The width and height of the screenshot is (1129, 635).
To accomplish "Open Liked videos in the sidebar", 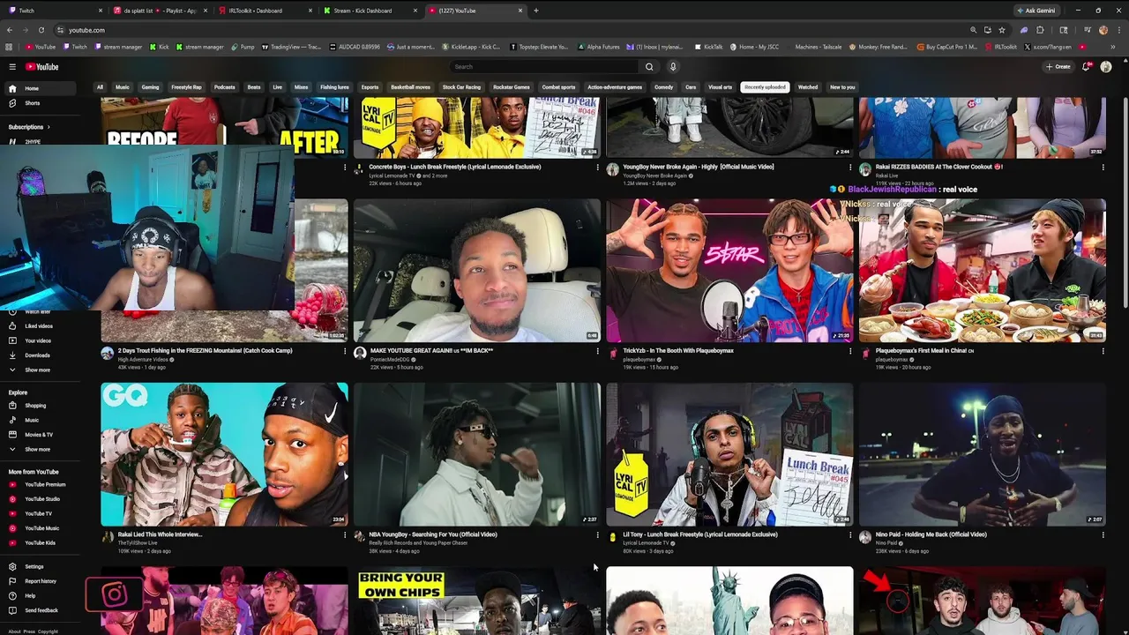I will pos(39,326).
